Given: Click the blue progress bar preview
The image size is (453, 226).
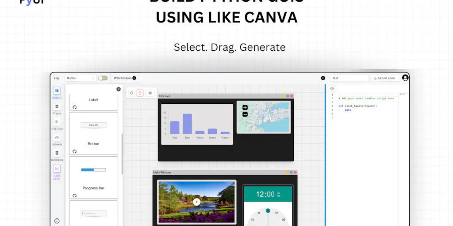Looking at the screenshot, I should point(93,170).
